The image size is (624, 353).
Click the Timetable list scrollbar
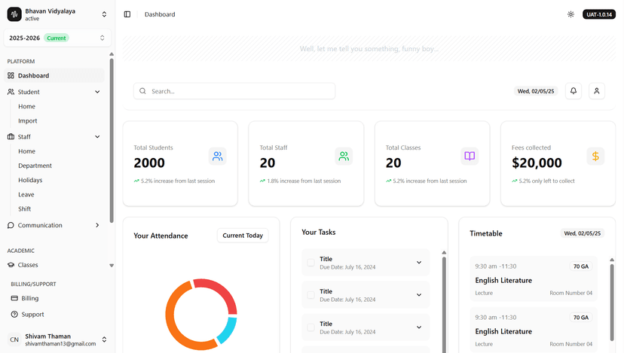(x=612, y=302)
